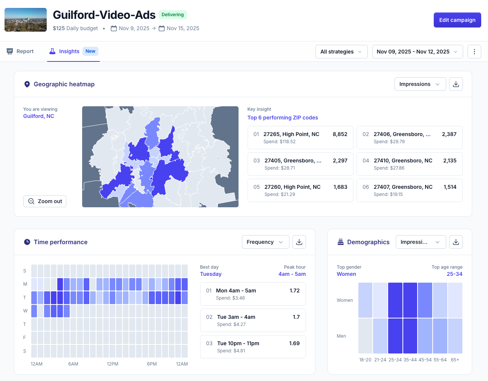Click the campaign thumbnail image
The width and height of the screenshot is (488, 381).
coord(26,20)
